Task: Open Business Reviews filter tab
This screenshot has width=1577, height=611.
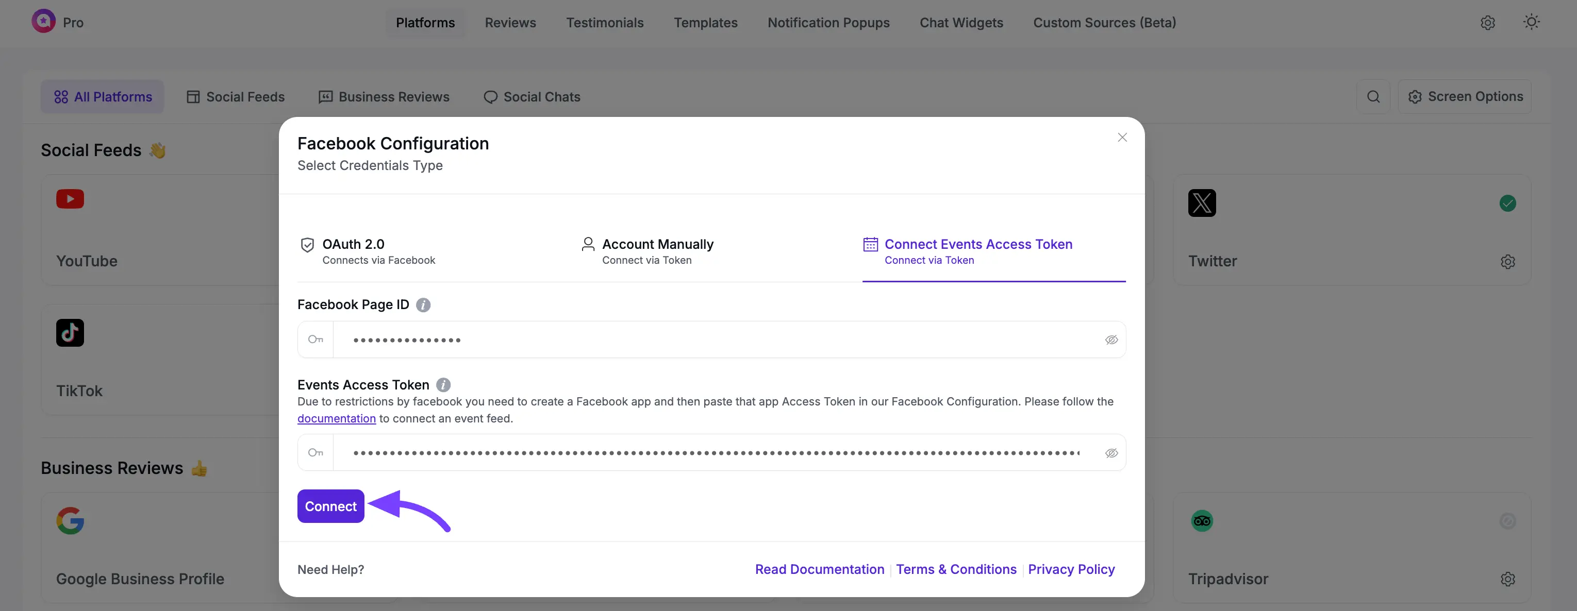Action: [x=384, y=97]
